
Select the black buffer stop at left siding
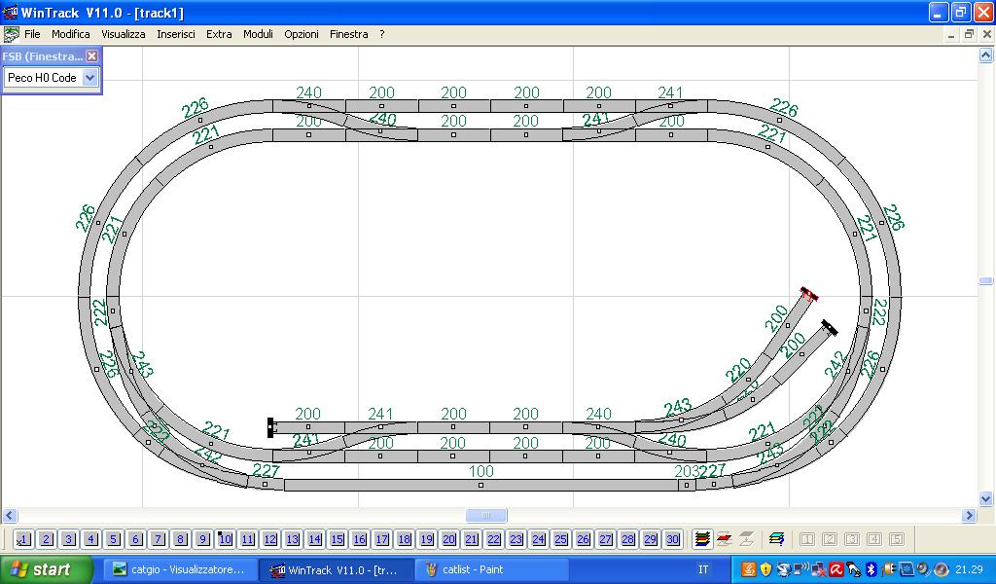click(x=270, y=427)
